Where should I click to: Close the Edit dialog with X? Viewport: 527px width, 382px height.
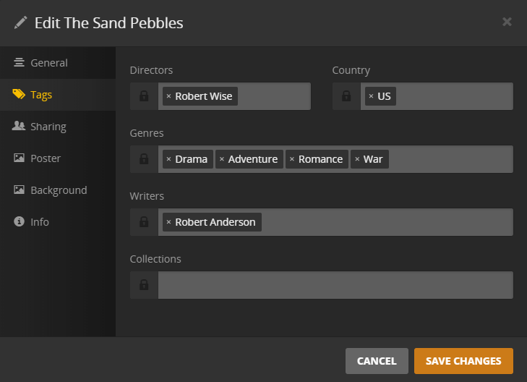click(507, 22)
